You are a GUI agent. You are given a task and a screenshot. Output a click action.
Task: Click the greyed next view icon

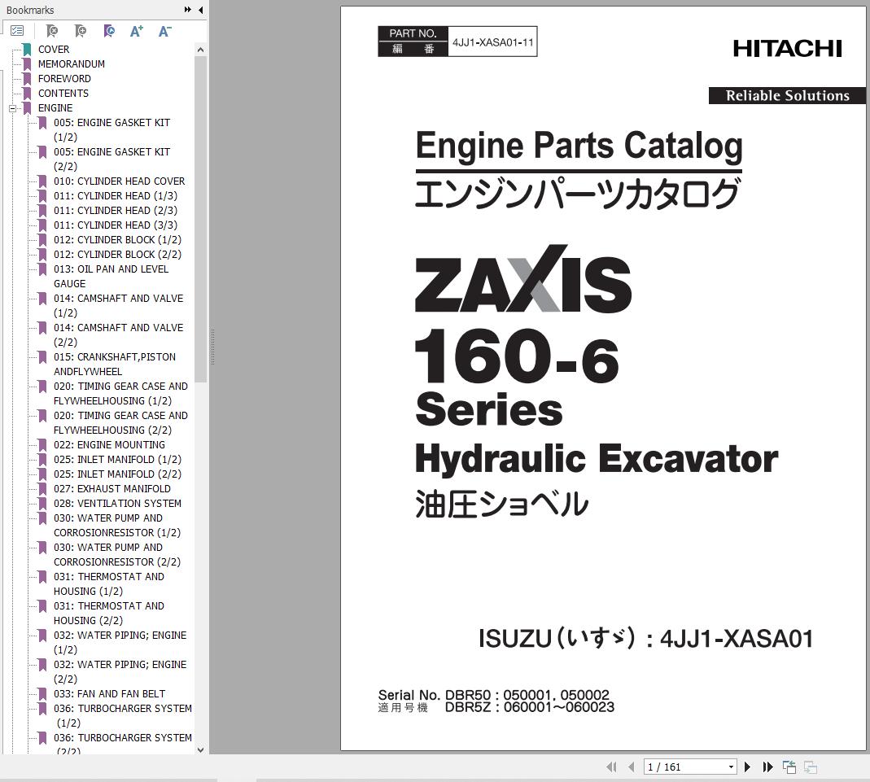[811, 767]
